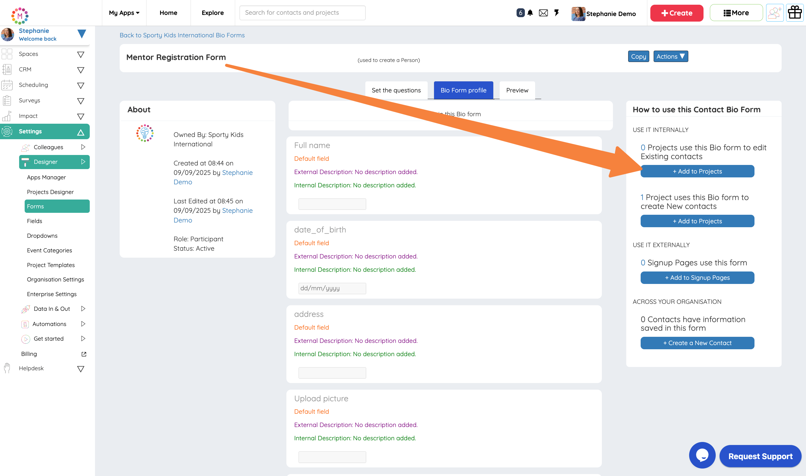The width and height of the screenshot is (806, 476).
Task: Open the My Apps dropdown menu
Action: (x=124, y=13)
